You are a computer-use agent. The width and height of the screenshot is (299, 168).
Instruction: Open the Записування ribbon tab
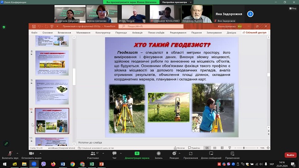[x=214, y=33]
